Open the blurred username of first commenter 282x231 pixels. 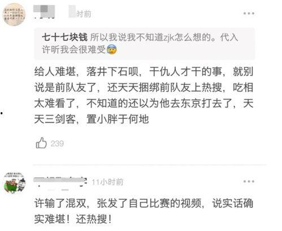[x=44, y=11]
